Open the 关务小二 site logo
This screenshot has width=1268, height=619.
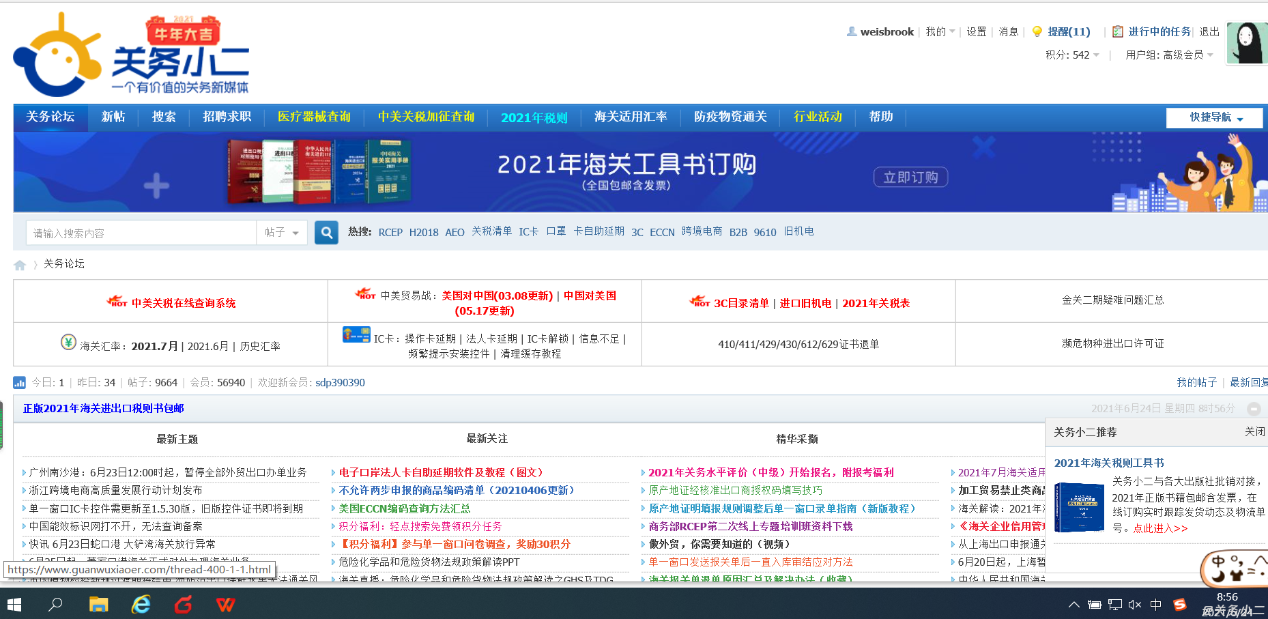coord(131,56)
